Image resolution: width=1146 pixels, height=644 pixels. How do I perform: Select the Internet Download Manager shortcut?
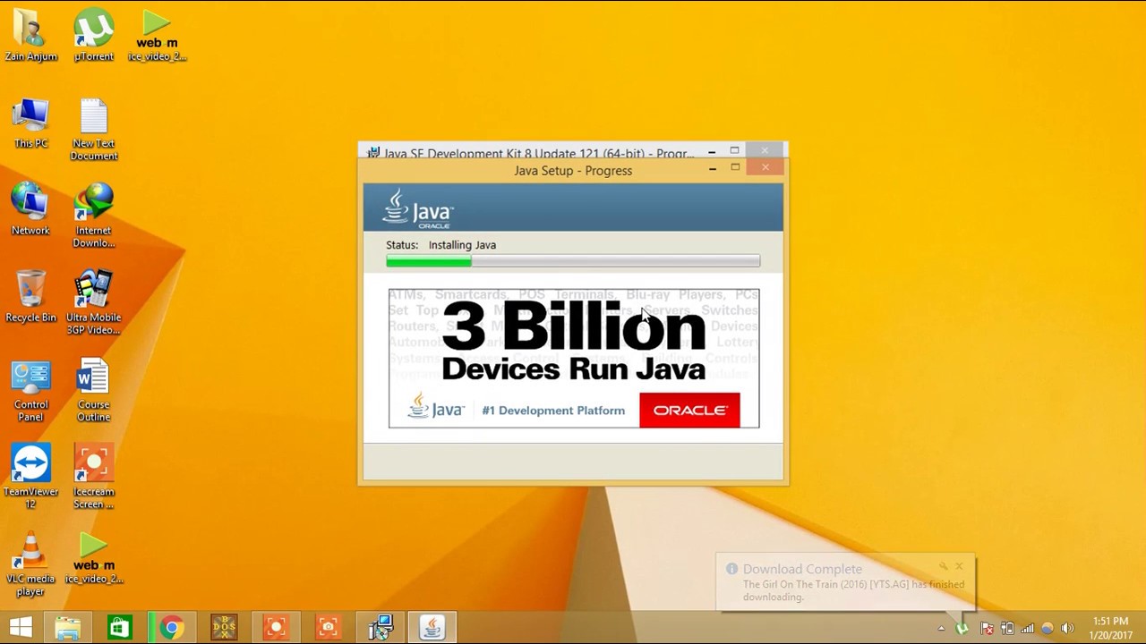[93, 216]
